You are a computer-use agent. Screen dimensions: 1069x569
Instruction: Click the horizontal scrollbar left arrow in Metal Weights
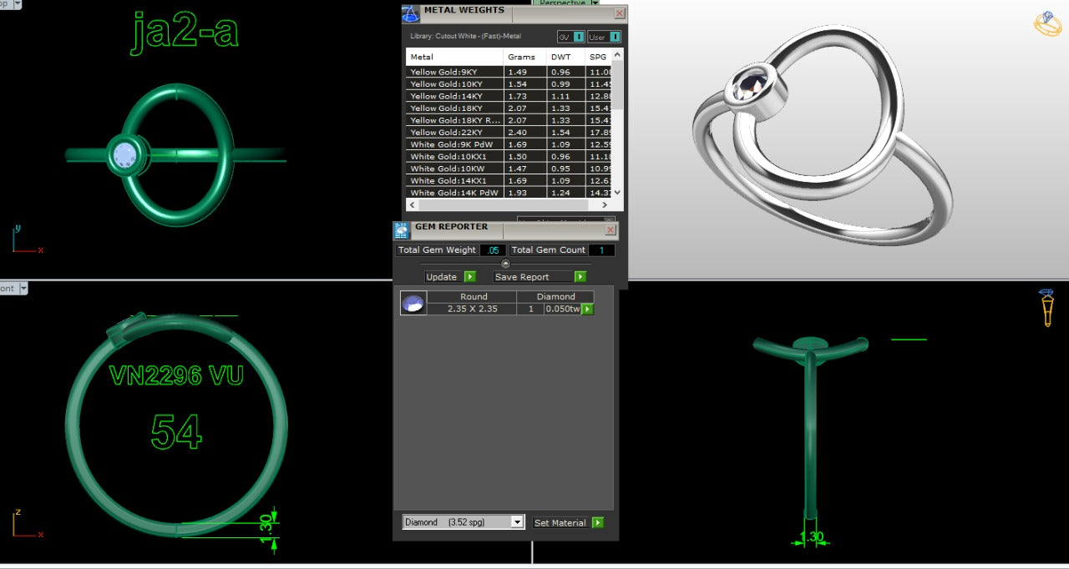pyautogui.click(x=412, y=204)
